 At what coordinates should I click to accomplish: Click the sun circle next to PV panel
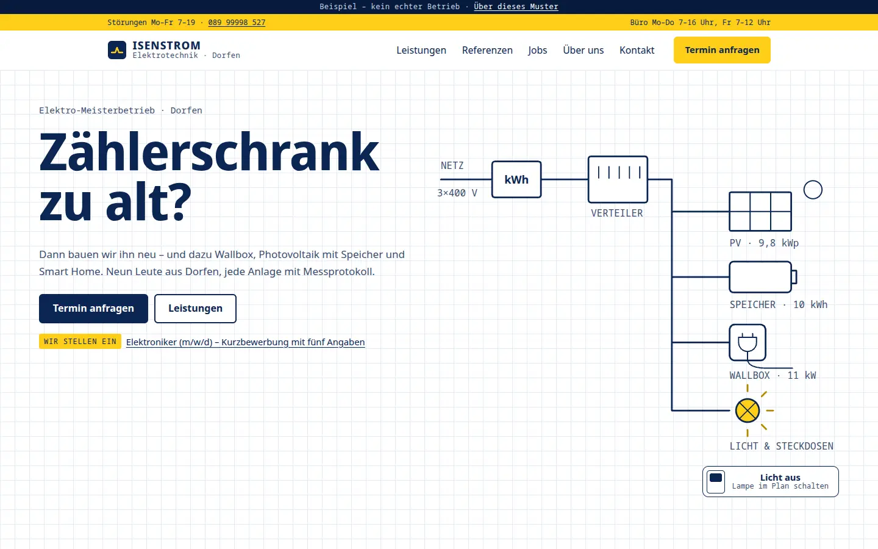tap(813, 190)
